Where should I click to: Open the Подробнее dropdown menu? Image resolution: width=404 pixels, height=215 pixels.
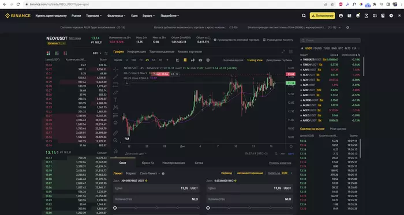[170, 16]
